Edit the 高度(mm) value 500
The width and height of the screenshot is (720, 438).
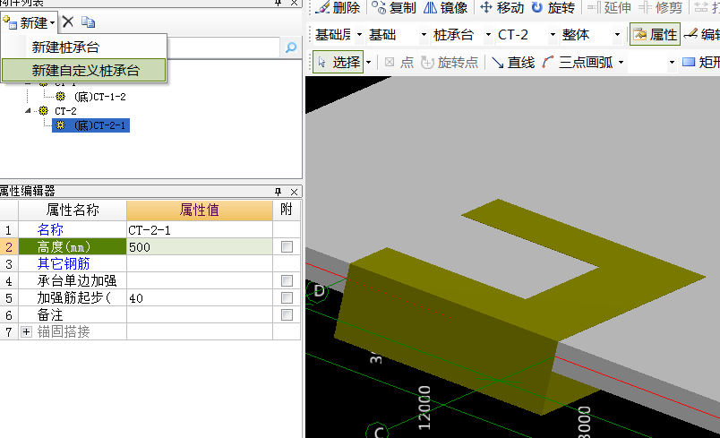pos(200,247)
